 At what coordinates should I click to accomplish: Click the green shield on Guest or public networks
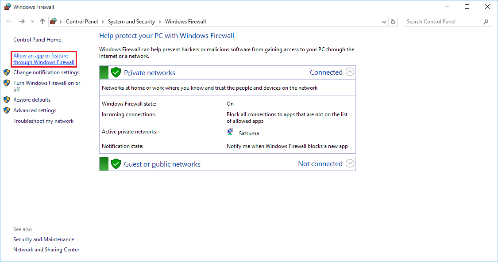[x=116, y=163]
